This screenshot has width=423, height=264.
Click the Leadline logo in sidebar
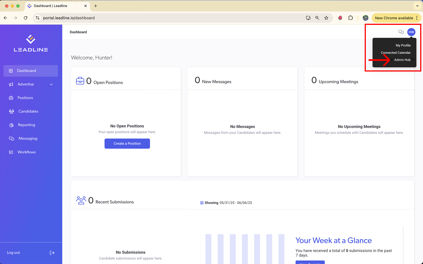[x=31, y=43]
